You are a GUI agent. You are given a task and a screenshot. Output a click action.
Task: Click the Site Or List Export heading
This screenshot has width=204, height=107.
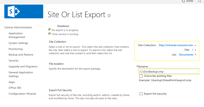tap(76, 15)
